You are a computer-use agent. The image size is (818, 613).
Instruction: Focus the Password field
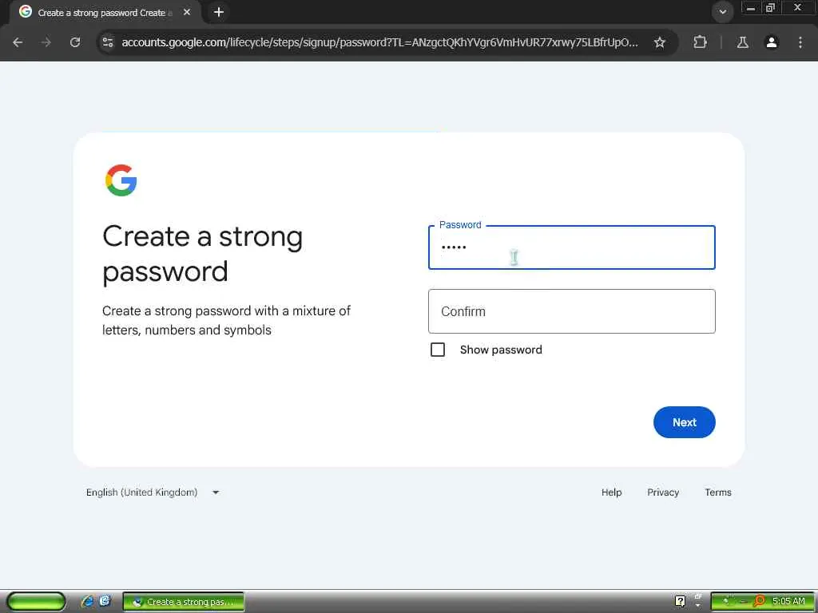[x=571, y=247]
